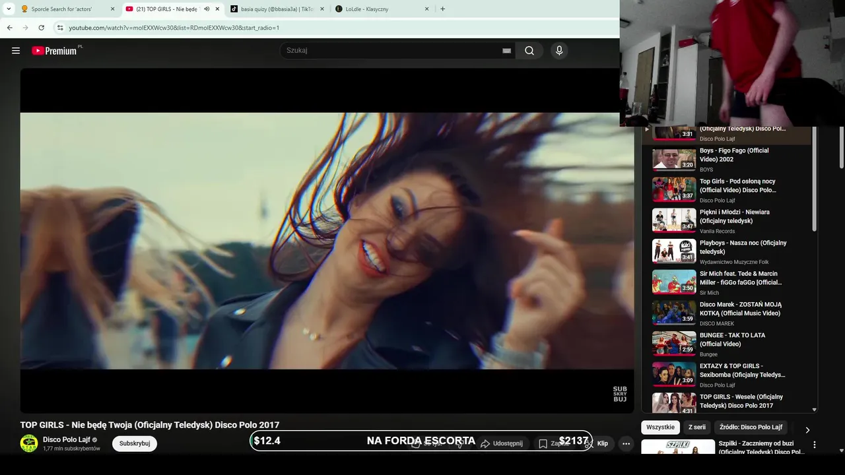Click the page scrollbar down arrow

[x=841, y=451]
